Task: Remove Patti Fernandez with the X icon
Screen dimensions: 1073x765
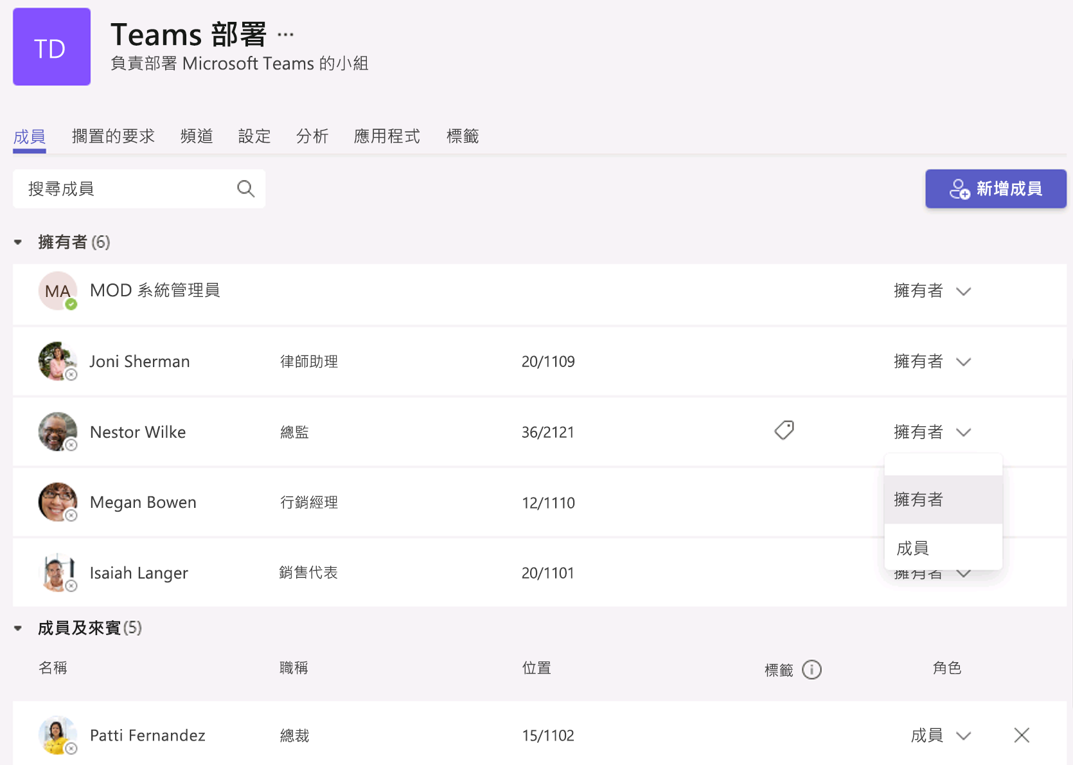Action: (x=1022, y=735)
